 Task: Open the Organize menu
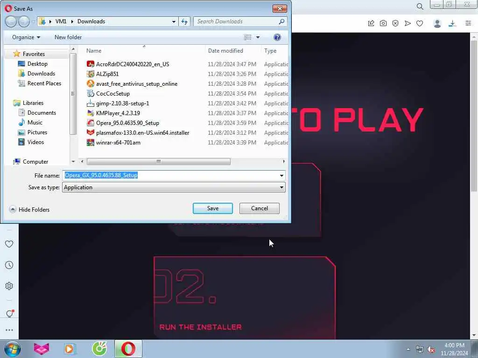coord(26,37)
